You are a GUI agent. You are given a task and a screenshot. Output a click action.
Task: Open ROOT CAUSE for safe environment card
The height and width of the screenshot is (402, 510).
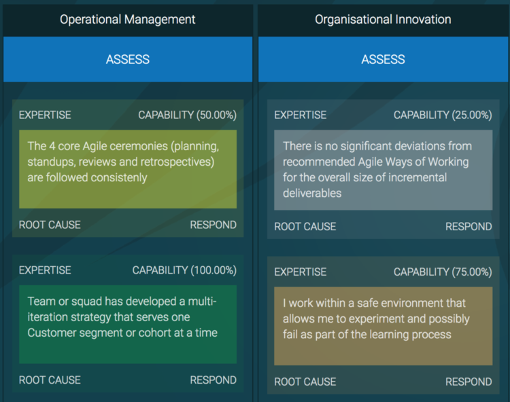pyautogui.click(x=305, y=382)
